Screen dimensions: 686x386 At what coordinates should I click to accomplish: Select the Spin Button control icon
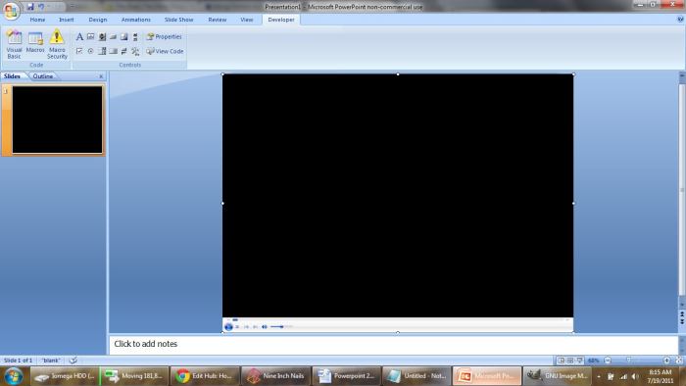(x=102, y=36)
